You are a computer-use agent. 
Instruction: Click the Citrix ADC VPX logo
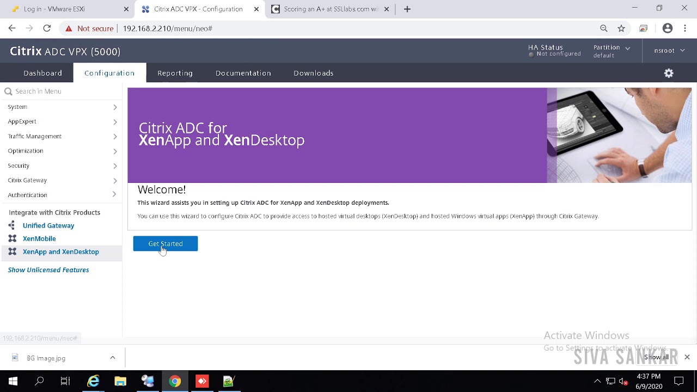coord(65,51)
